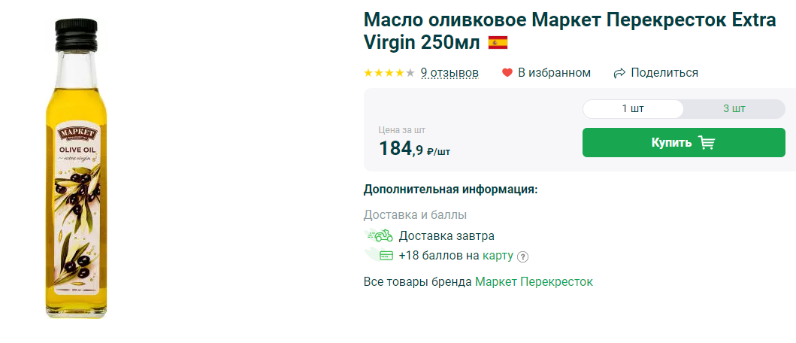Click the question mark help icon
This screenshot has width=796, height=343.
523,256
